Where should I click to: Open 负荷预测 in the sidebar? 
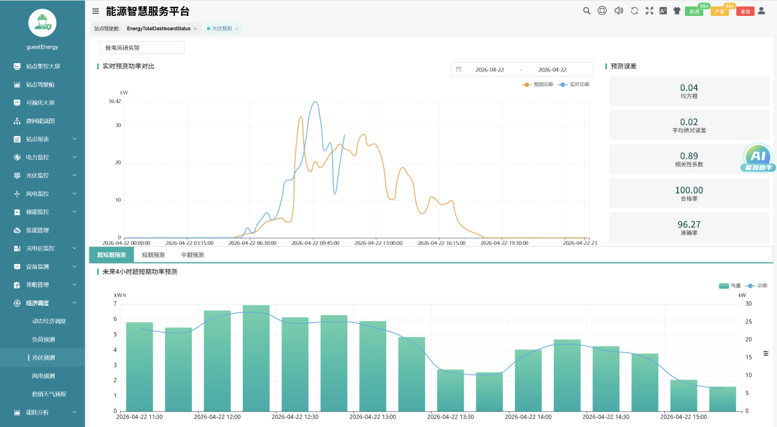click(43, 339)
